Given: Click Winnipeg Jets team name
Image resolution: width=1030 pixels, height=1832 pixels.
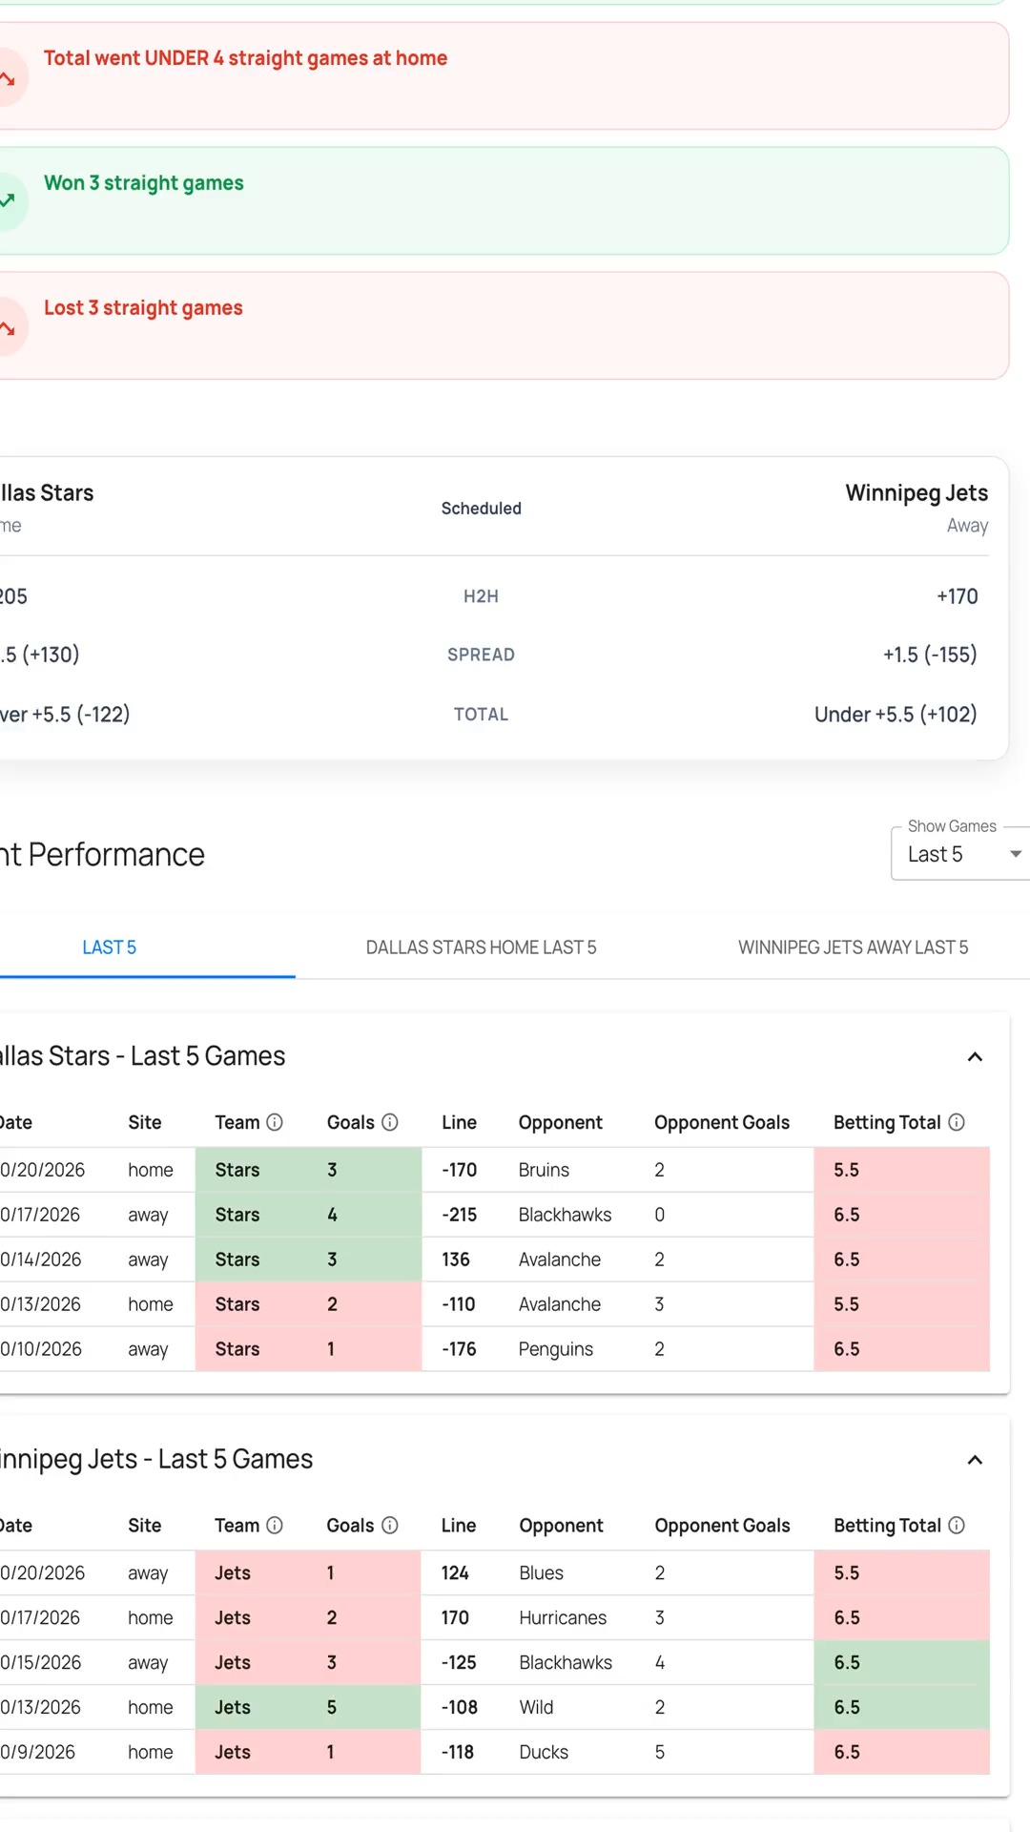Looking at the screenshot, I should (917, 493).
